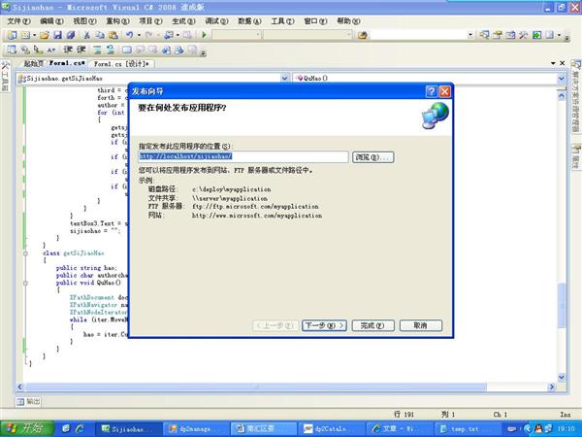The image size is (582, 437).
Task: Close the Form1.cs document with X
Action: (563, 63)
